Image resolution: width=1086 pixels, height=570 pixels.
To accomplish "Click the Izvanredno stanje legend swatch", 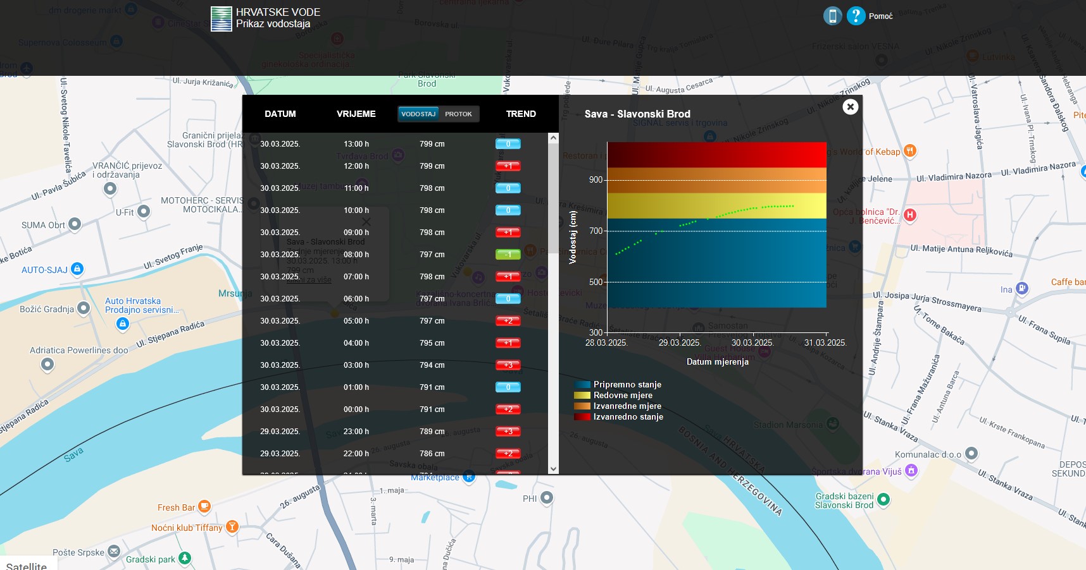I will coord(582,417).
